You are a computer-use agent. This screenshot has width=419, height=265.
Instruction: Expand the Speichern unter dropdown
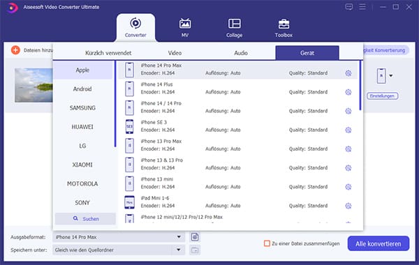click(179, 250)
